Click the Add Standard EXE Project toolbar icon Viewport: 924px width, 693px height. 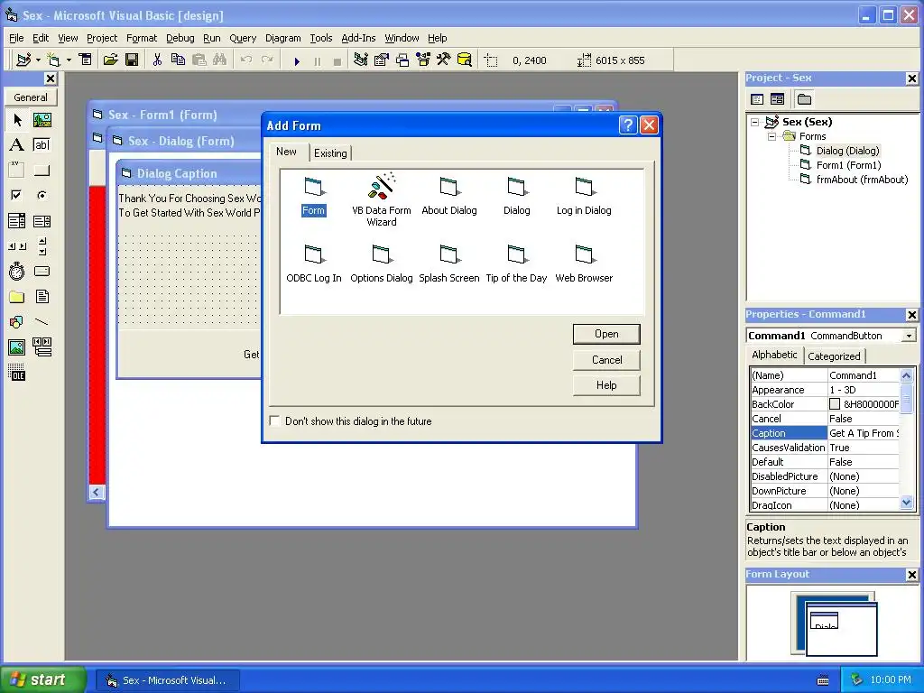coord(23,60)
